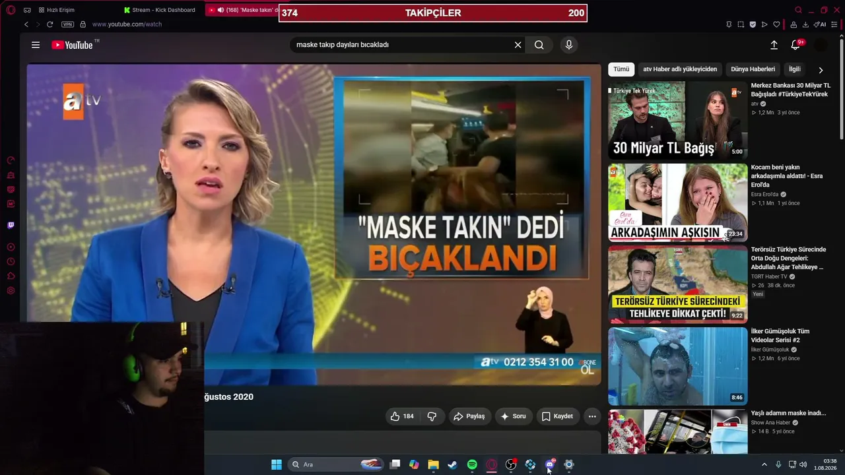This screenshot has height=475, width=845.
Task: Dislike the video with thumbs down
Action: point(432,416)
